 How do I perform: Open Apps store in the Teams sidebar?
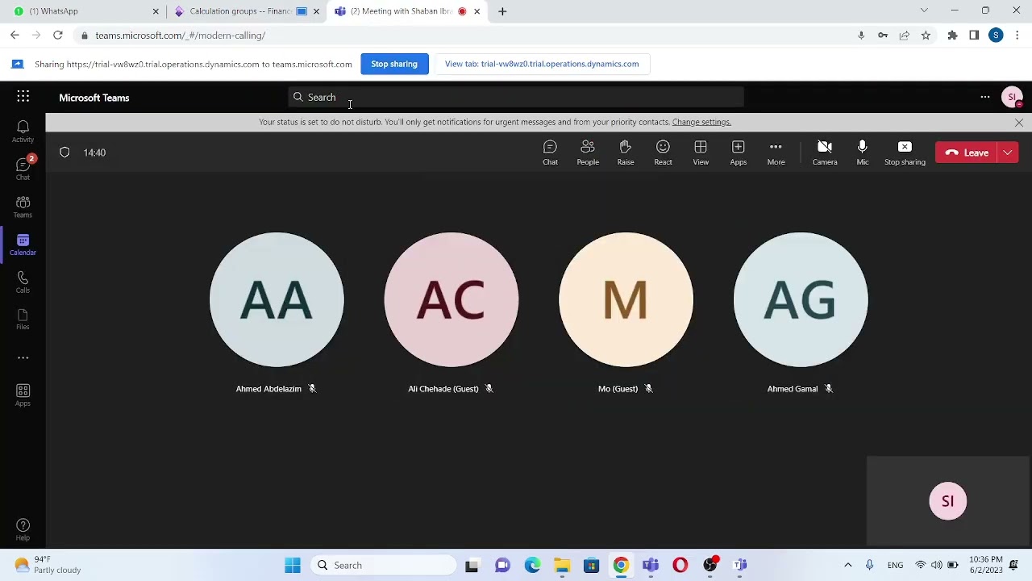(23, 395)
